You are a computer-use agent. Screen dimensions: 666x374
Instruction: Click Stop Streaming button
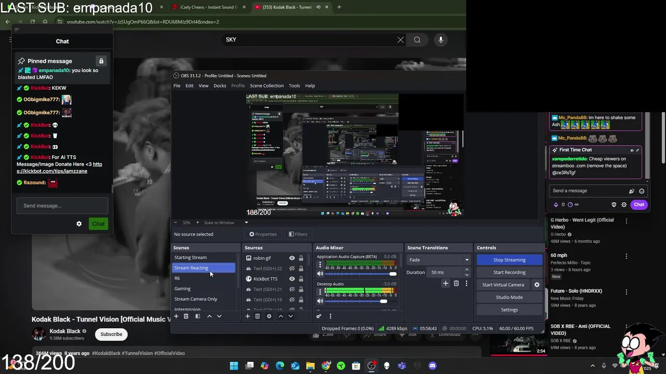click(x=509, y=260)
